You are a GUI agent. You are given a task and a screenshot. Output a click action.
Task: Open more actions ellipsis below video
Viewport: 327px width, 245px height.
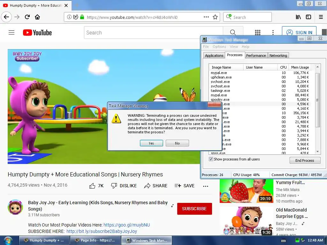click(206, 186)
